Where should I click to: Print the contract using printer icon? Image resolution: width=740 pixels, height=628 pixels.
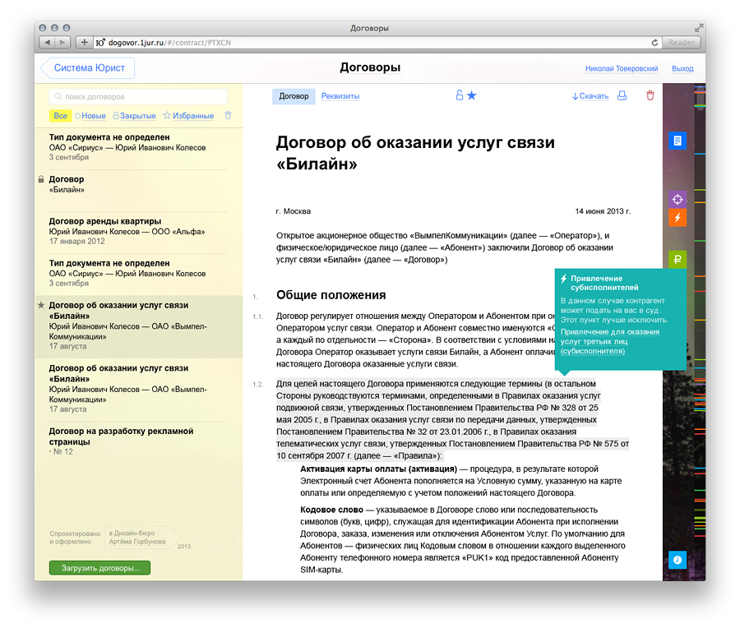[622, 96]
